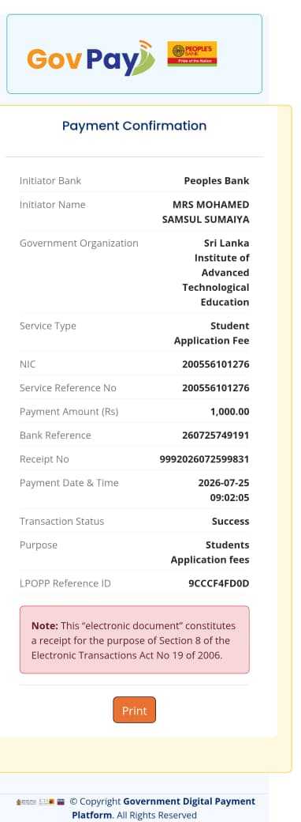Screen dimensions: 301x822
Task: Click the initiator name MRS MOHAMED SAMSUL SUMAIYA
Action: click(206, 212)
